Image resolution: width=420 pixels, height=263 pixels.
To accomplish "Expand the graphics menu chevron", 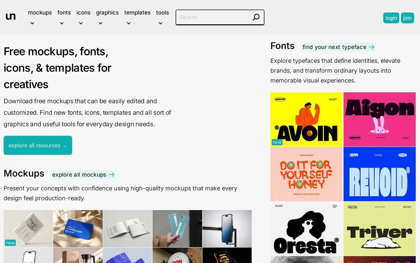I will pyautogui.click(x=100, y=23).
